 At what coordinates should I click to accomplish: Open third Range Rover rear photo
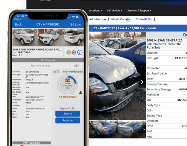point(73,37)
